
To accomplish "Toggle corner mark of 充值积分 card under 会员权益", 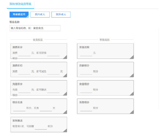I will (65, 94).
